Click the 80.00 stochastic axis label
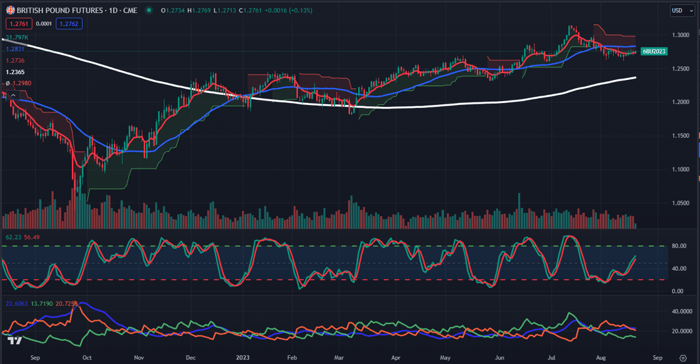 (679, 246)
